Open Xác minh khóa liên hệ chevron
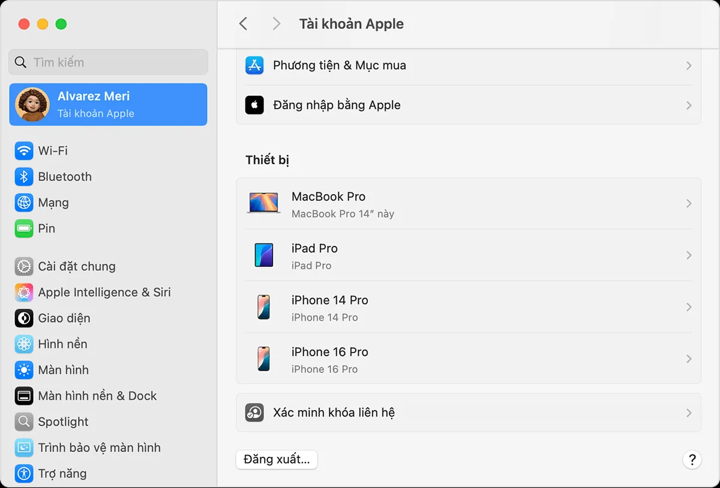The height and width of the screenshot is (488, 720). pyautogui.click(x=688, y=413)
